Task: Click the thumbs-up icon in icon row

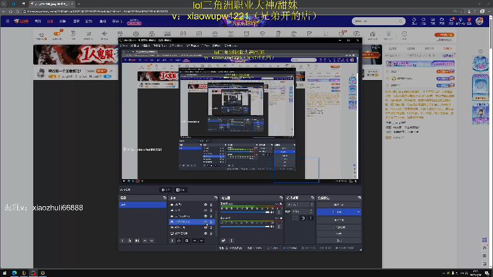Action: 373,34
